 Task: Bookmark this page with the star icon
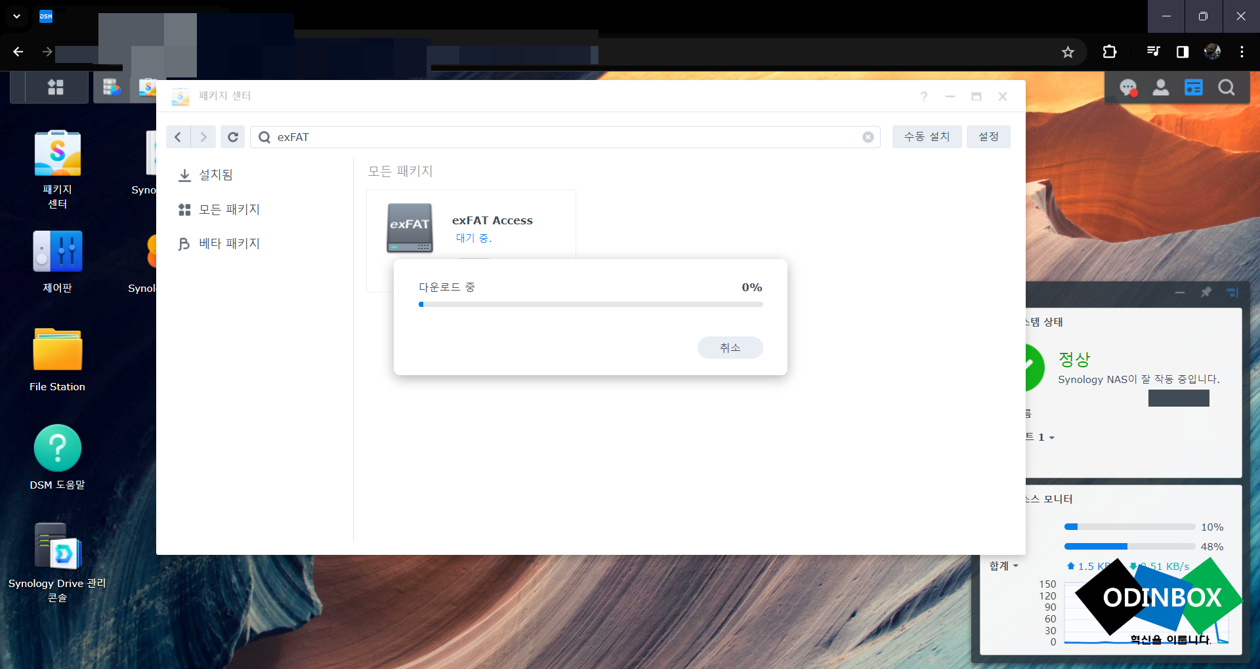(1068, 52)
